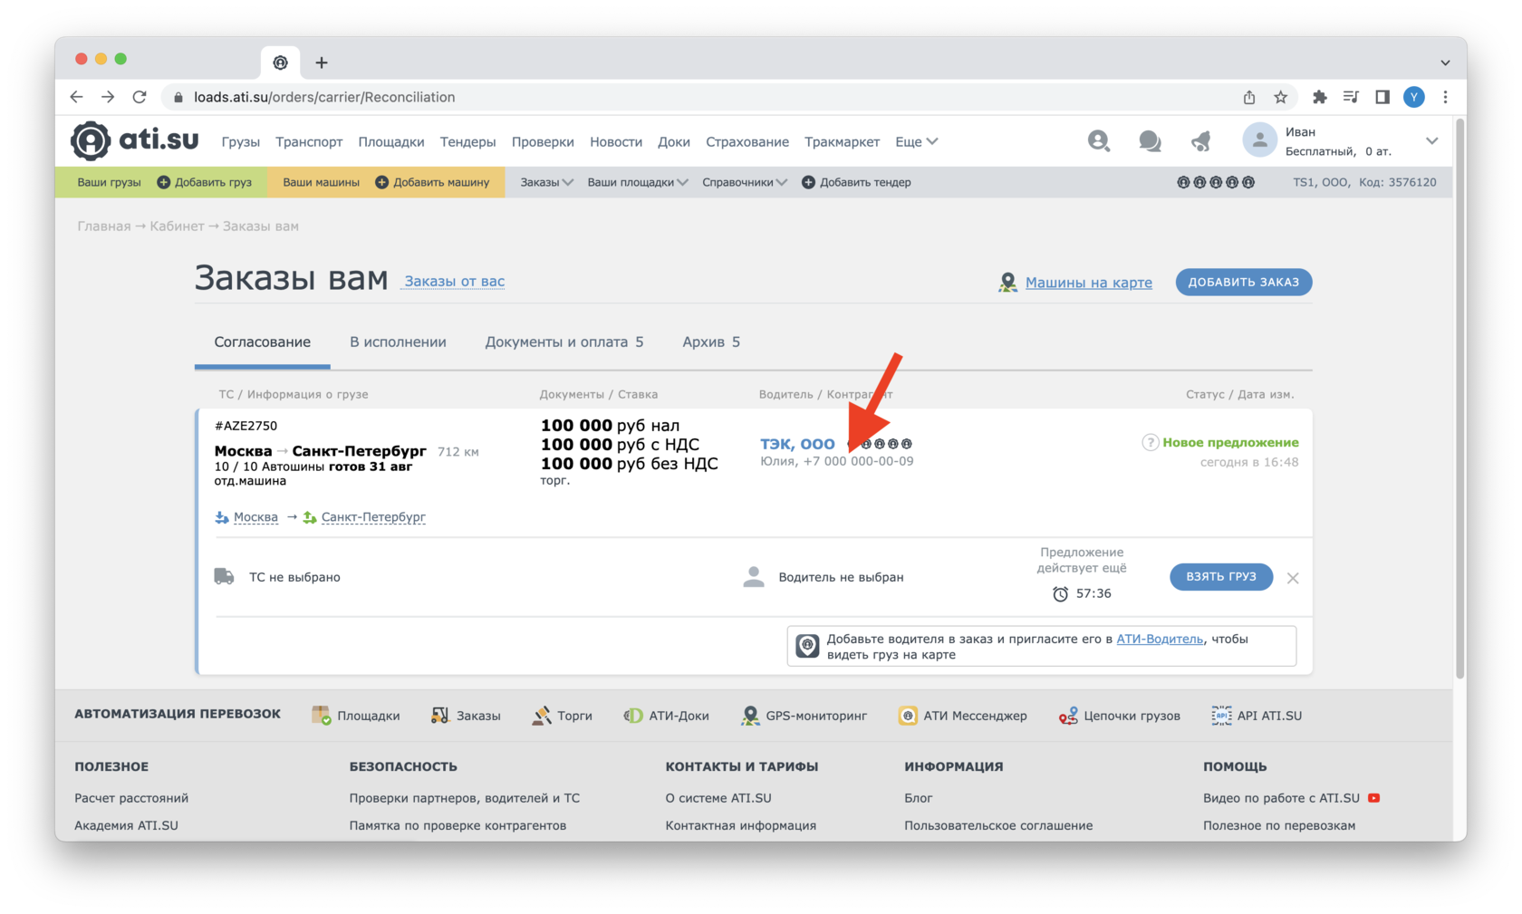Switch to the В исполнении tab
Screen dimensions: 1522x914
(398, 342)
